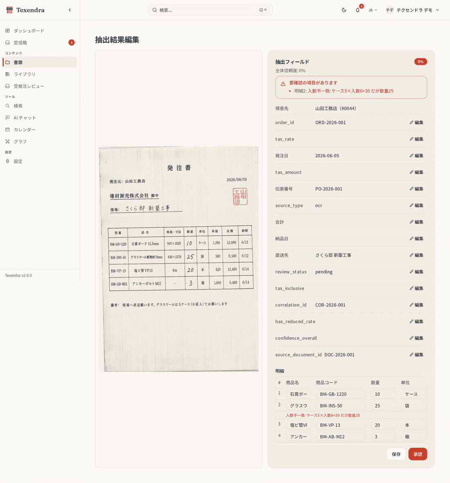Image resolution: width=450 pixels, height=483 pixels.
Task: Click product name field of row 1
Action: 298,394
